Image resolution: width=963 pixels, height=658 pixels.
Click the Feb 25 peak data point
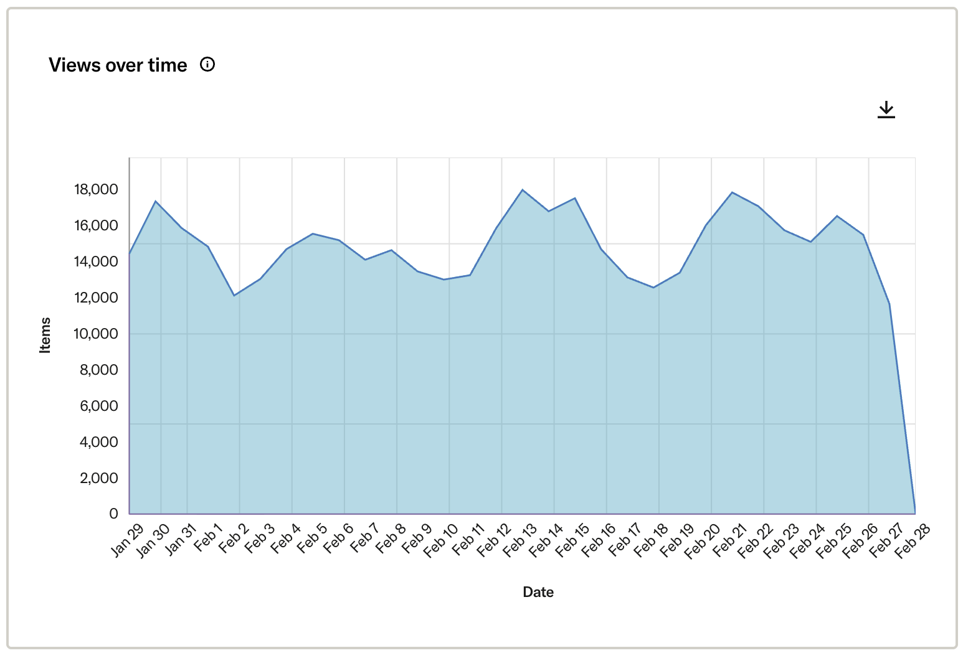coord(835,215)
